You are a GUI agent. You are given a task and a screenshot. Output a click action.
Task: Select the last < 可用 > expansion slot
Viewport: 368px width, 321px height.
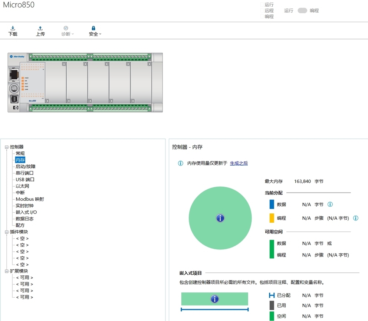pos(24,297)
